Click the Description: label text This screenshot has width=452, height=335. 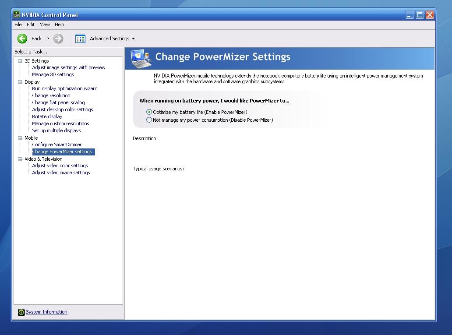coord(145,138)
